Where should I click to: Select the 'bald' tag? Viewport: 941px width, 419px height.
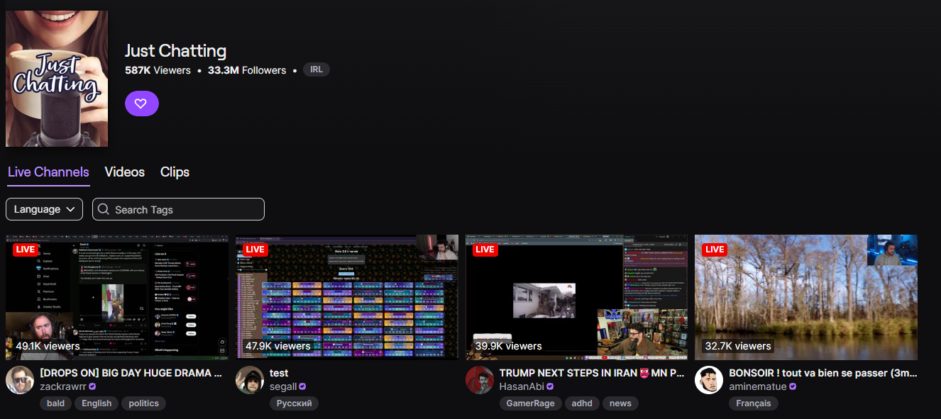[55, 403]
